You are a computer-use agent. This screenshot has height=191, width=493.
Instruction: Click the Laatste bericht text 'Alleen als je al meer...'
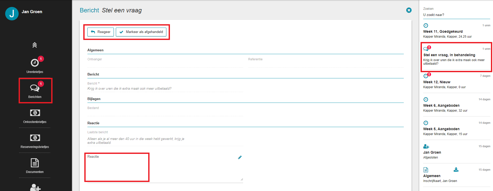pos(136,141)
